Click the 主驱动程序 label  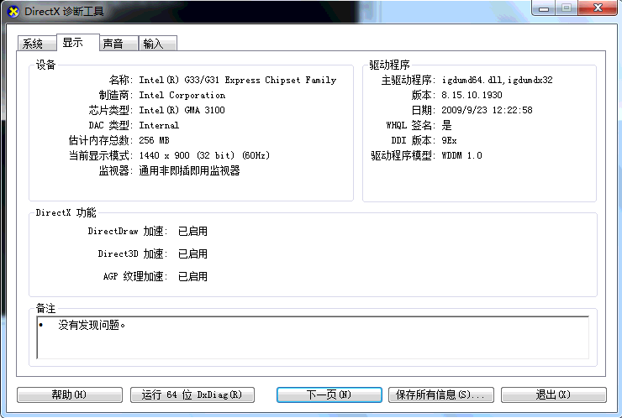click(409, 80)
